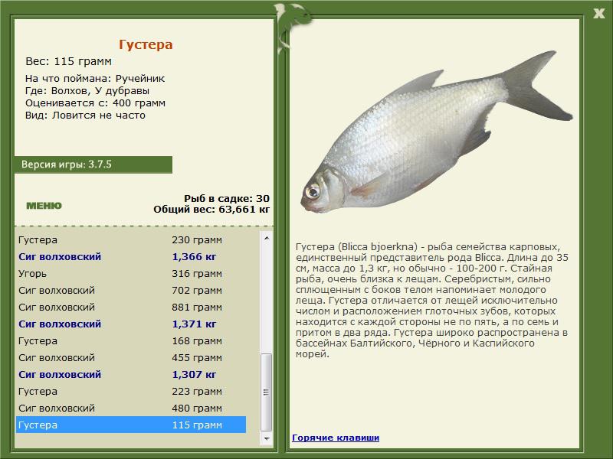Select highlighted Густера 115 грамм row
This screenshot has height=459, width=613.
[x=131, y=425]
